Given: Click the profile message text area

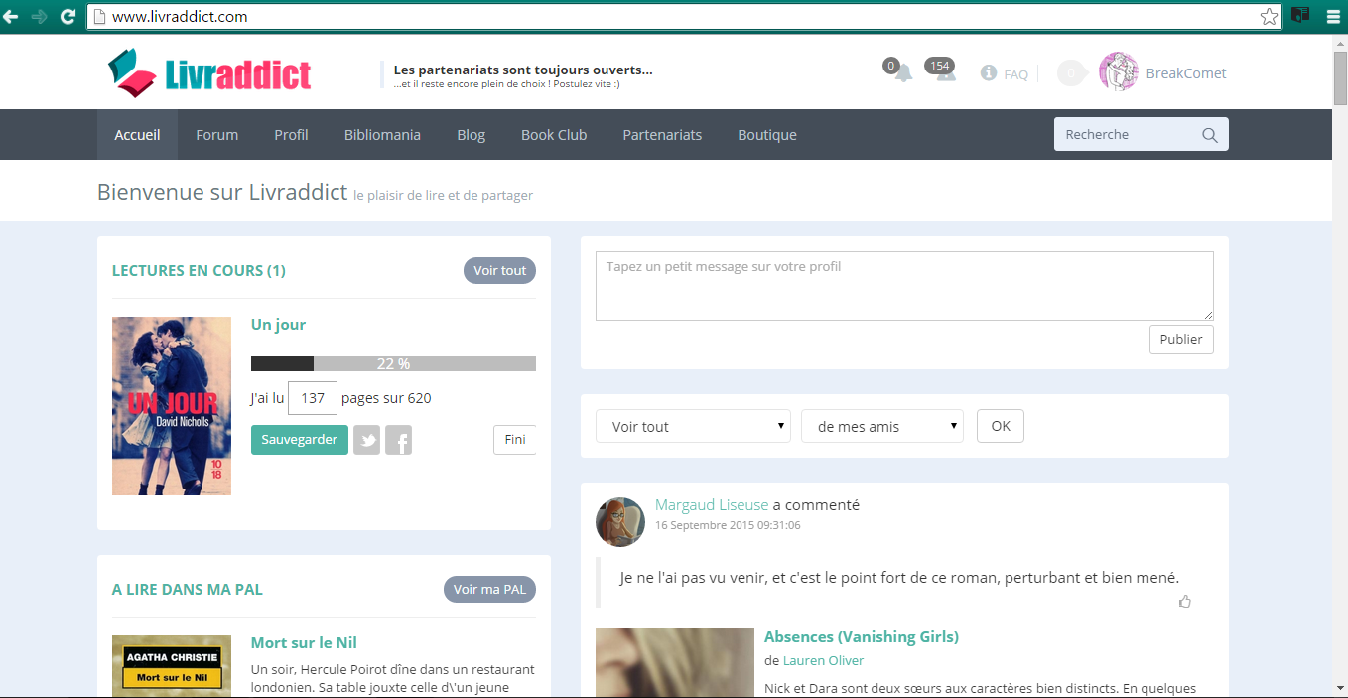Looking at the screenshot, I should point(904,286).
